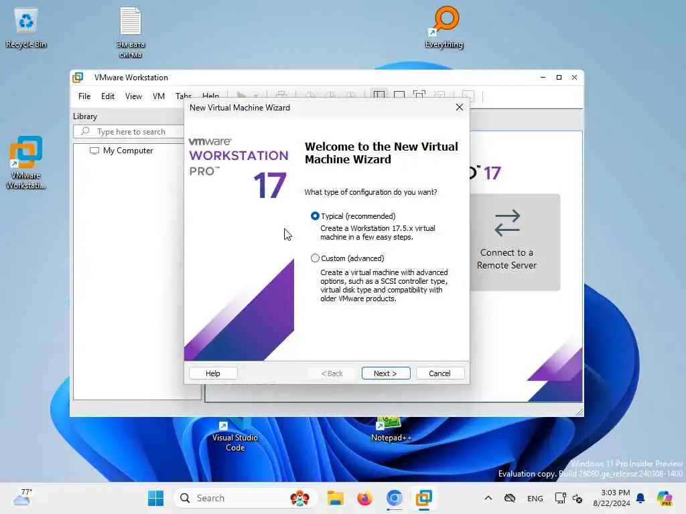Open the notification bell icon
The height and width of the screenshot is (514, 686).
640,498
